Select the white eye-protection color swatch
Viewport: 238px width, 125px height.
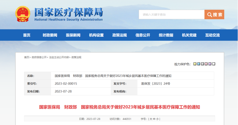[214, 64]
